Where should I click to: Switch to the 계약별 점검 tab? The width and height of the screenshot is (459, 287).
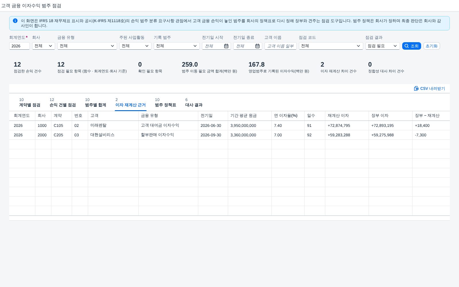[x=30, y=102]
